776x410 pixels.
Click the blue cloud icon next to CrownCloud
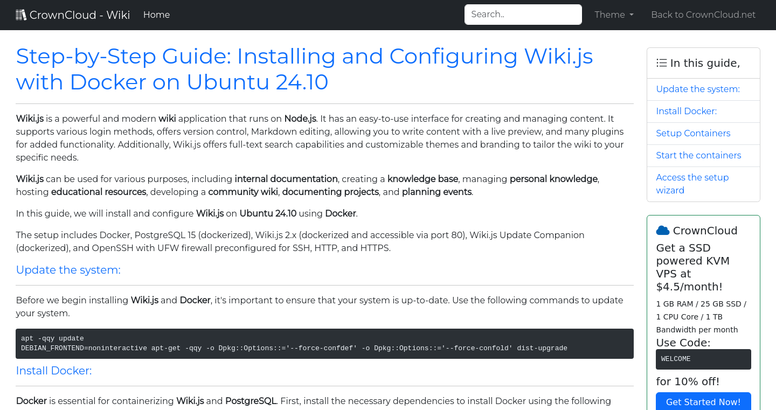[662, 230]
